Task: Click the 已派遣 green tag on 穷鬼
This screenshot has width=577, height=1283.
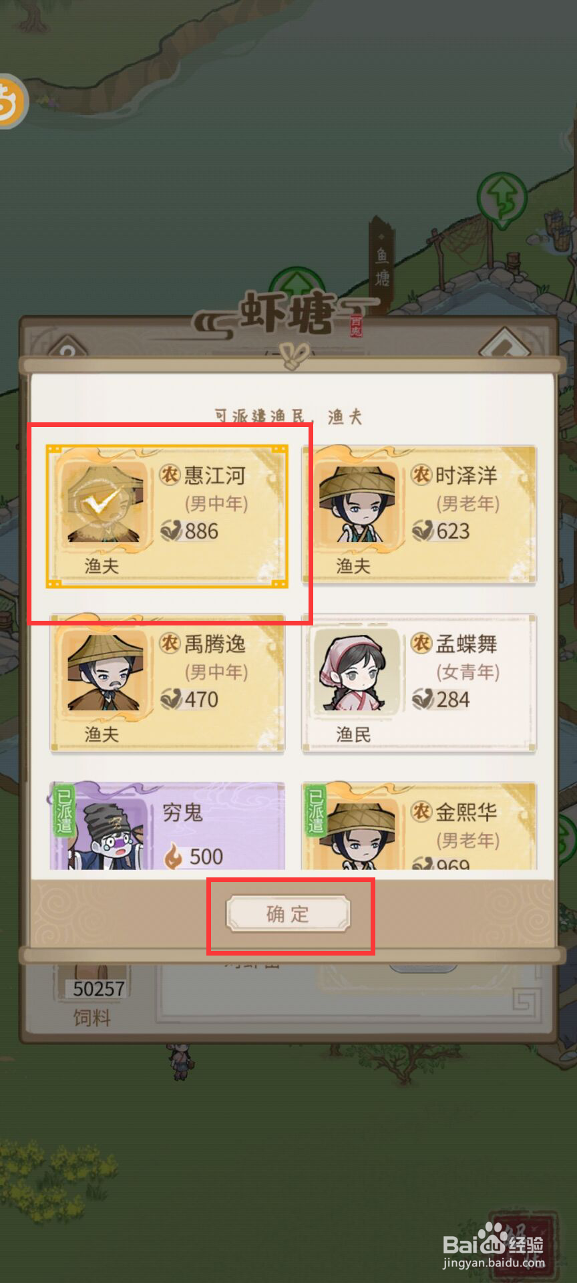Action: 63,811
